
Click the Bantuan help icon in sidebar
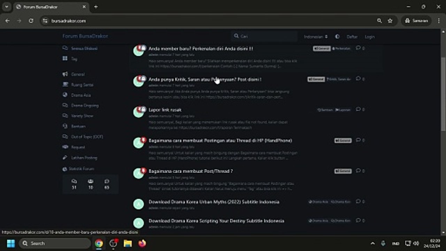(x=65, y=126)
